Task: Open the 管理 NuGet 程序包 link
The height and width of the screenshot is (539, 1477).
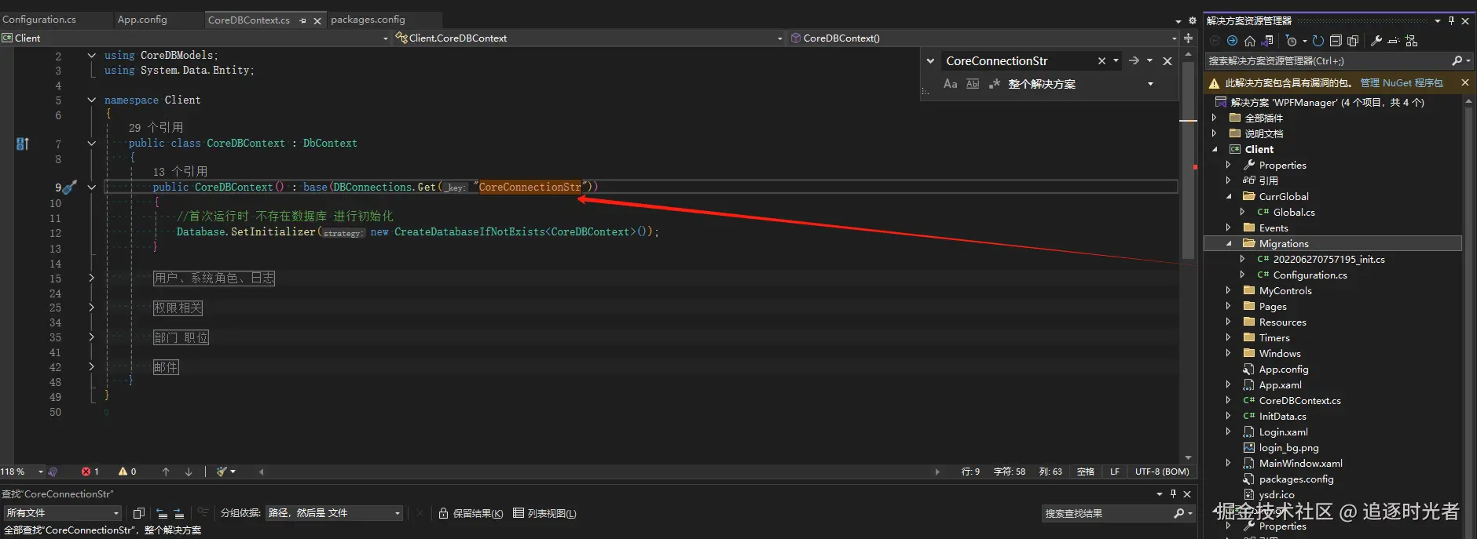Action: (1402, 83)
